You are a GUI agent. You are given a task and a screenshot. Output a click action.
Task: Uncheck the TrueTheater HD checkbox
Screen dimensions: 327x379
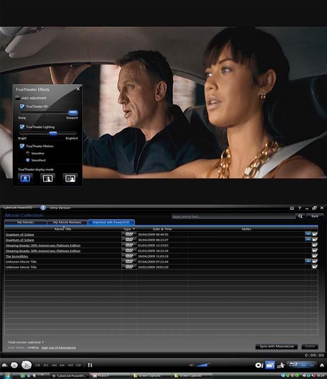pyautogui.click(x=22, y=107)
